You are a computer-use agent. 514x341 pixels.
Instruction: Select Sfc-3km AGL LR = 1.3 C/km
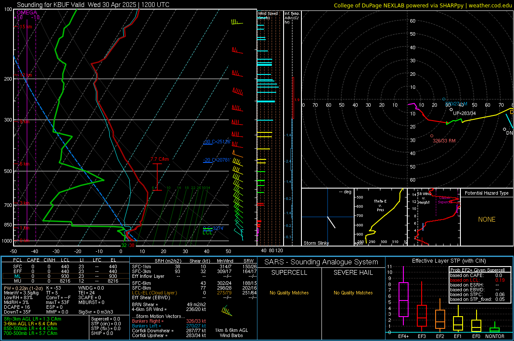tap(33, 319)
